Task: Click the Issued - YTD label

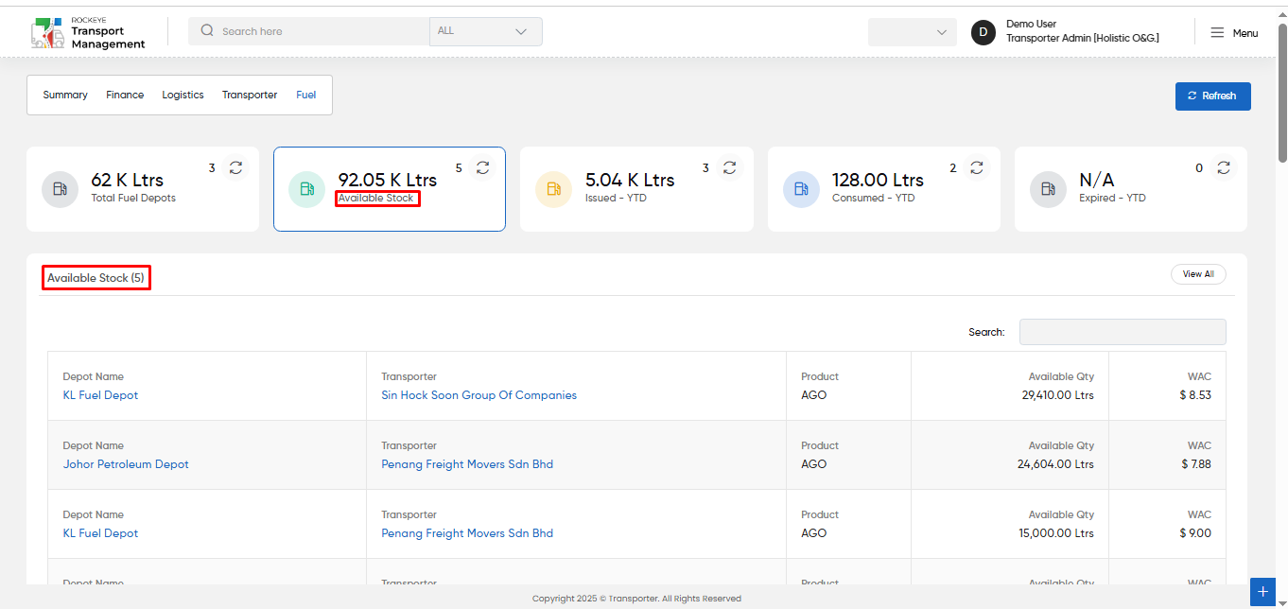Action: point(616,199)
